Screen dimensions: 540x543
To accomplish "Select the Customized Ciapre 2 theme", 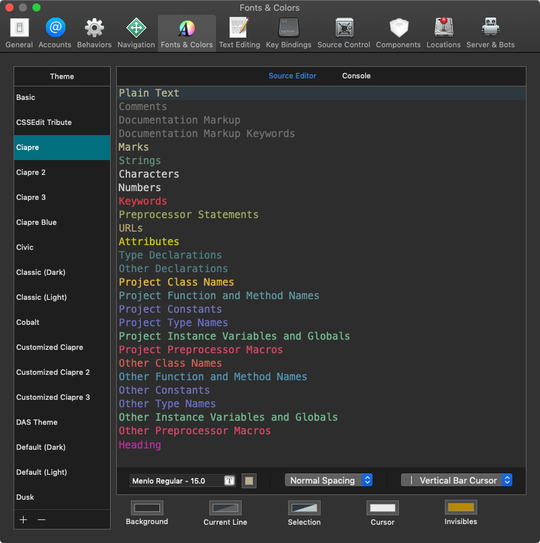I will (62, 372).
